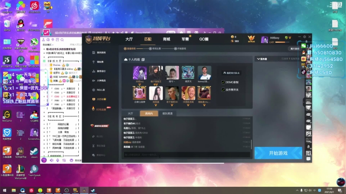This screenshot has height=194, width=346.
Task: Open settings gear in SE platform title bar
Action: 305,37
